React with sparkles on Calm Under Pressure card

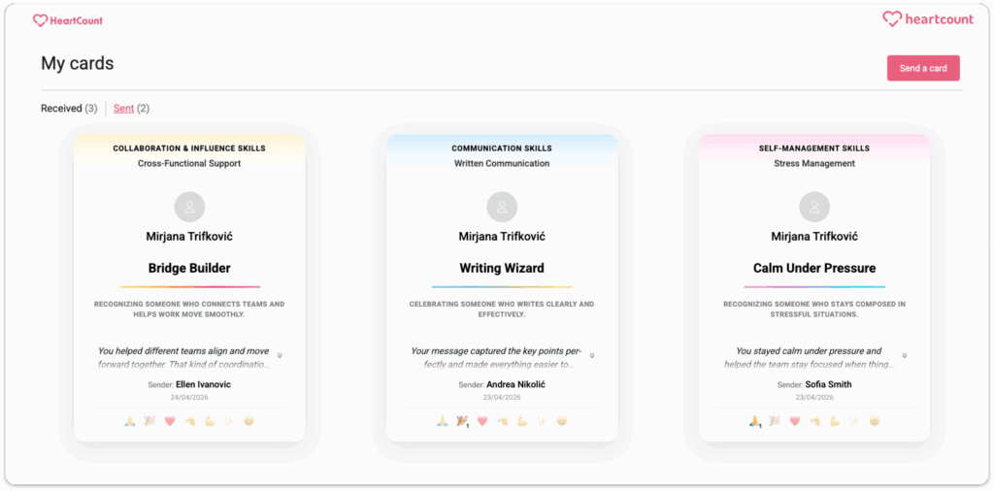(854, 421)
